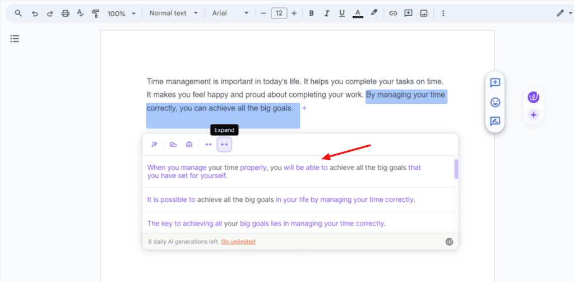Open the zoom level 100% dropdown
The width and height of the screenshot is (574, 282).
coord(121,13)
